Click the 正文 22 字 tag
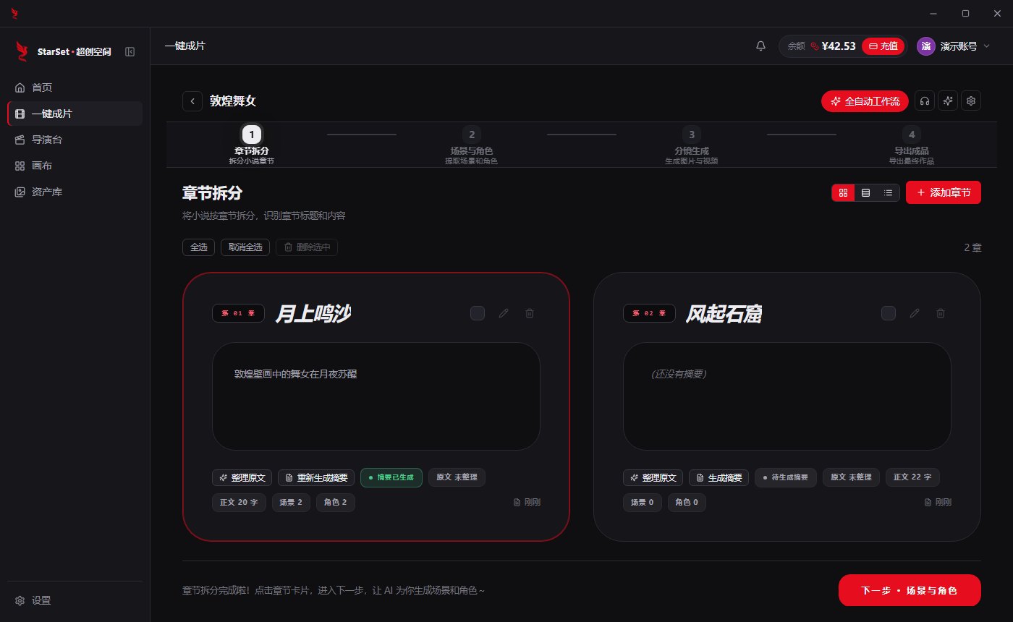Viewport: 1013px width, 622px height. (913, 477)
